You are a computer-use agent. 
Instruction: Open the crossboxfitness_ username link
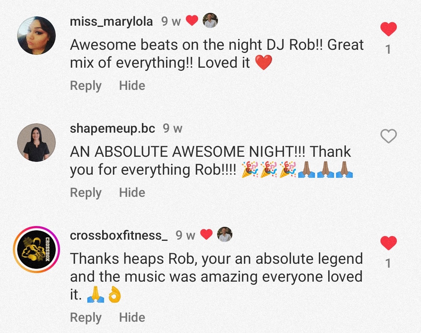pos(119,235)
